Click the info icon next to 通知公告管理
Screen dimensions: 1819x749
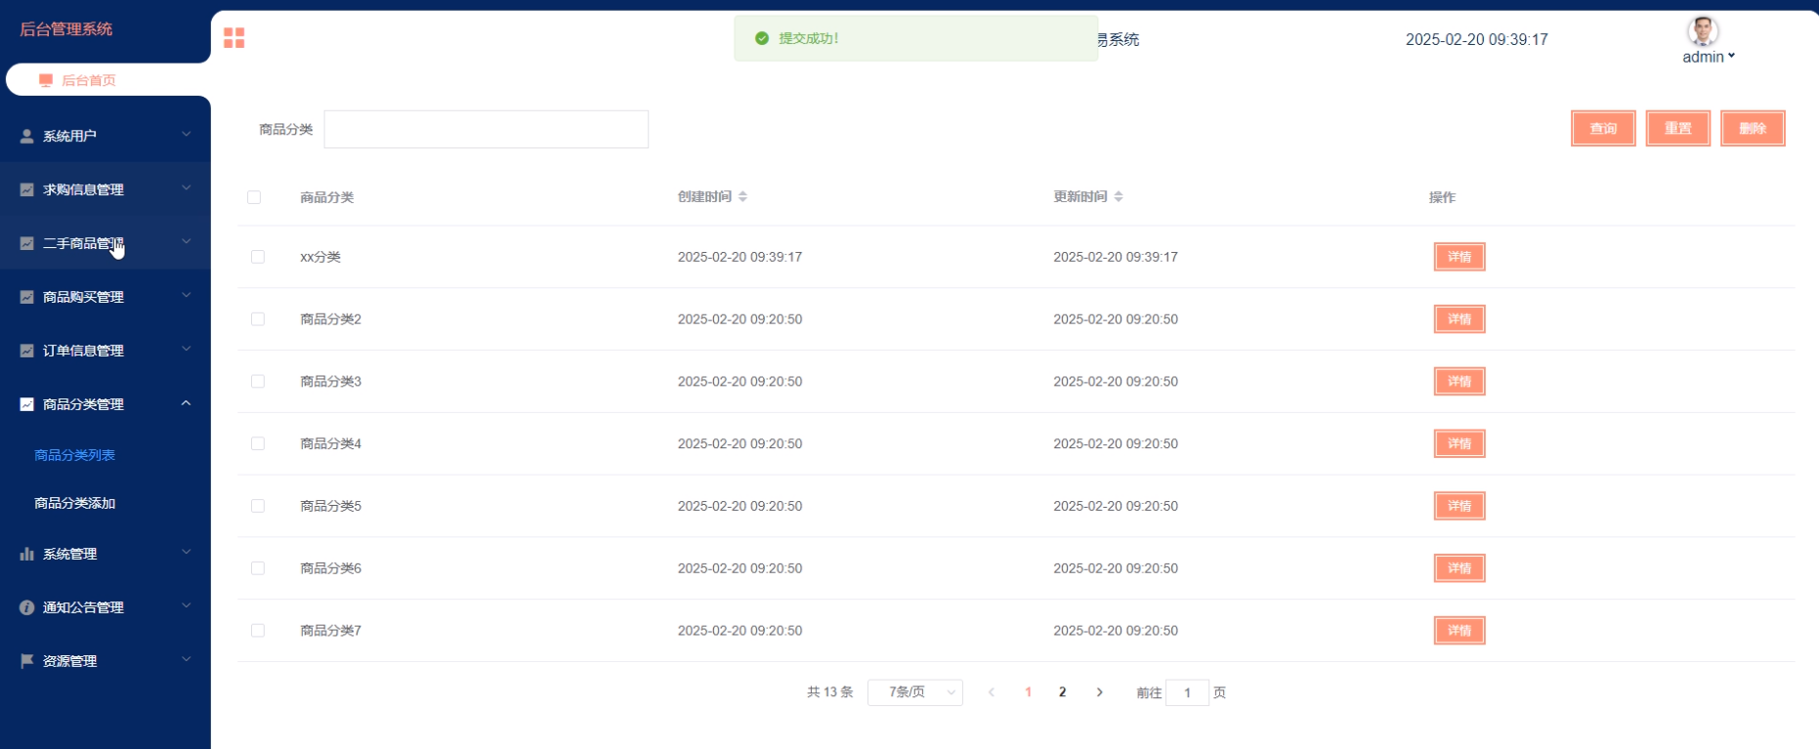pos(27,607)
